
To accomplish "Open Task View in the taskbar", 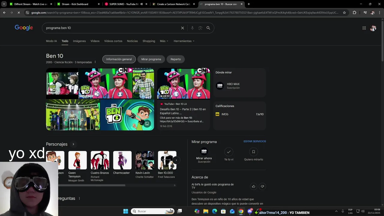I will pyautogui.click(x=179, y=211).
